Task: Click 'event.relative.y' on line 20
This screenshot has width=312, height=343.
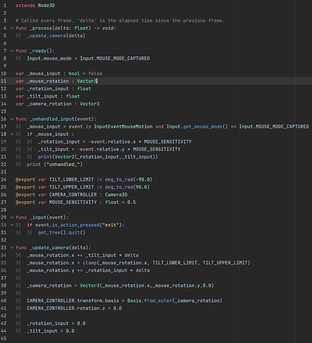Action: [x=102, y=150]
